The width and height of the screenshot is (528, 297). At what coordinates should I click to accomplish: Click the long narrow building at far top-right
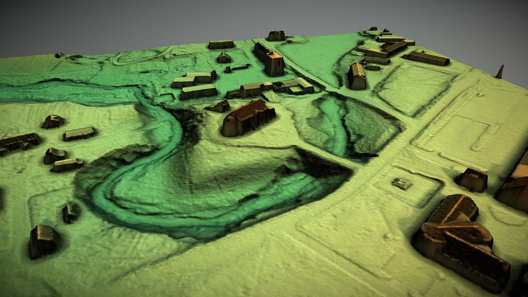coord(426,58)
